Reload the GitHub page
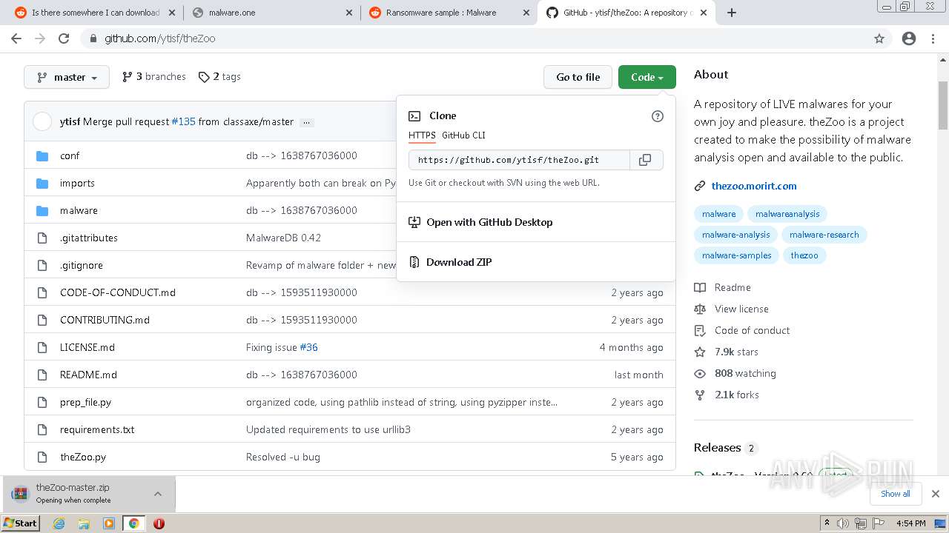 [x=64, y=38]
